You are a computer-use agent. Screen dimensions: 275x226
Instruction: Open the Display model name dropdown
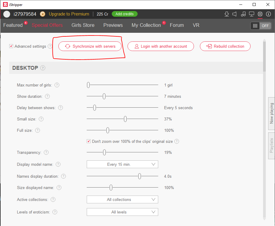[x=122, y=164]
